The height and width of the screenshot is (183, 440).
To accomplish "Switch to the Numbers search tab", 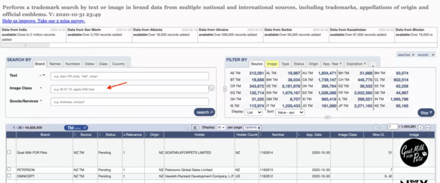I will pyautogui.click(x=73, y=64).
